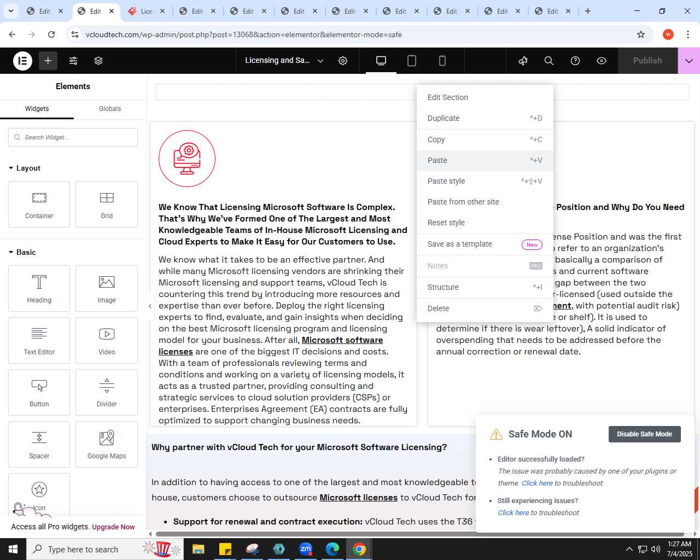Select the Divider widget
Image resolution: width=700 pixels, height=560 pixels.
point(107,392)
